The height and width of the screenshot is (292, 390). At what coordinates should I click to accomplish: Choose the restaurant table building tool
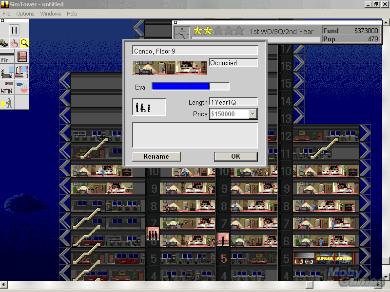(x=7, y=88)
